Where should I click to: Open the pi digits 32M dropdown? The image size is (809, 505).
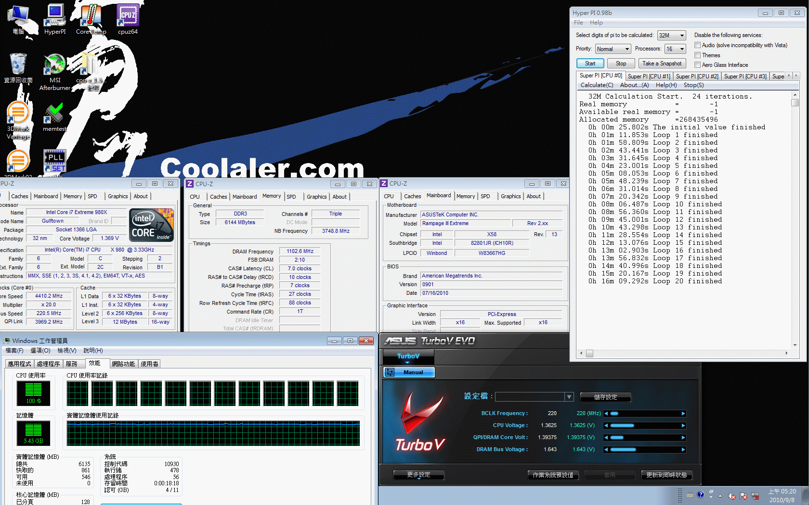pyautogui.click(x=671, y=35)
